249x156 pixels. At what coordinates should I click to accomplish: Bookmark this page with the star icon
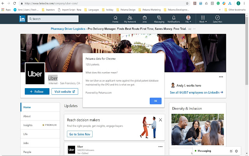(187, 4)
